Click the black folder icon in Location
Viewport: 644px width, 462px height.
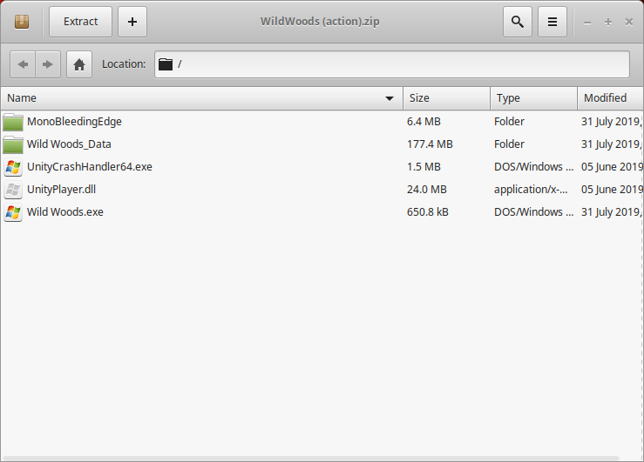point(166,64)
